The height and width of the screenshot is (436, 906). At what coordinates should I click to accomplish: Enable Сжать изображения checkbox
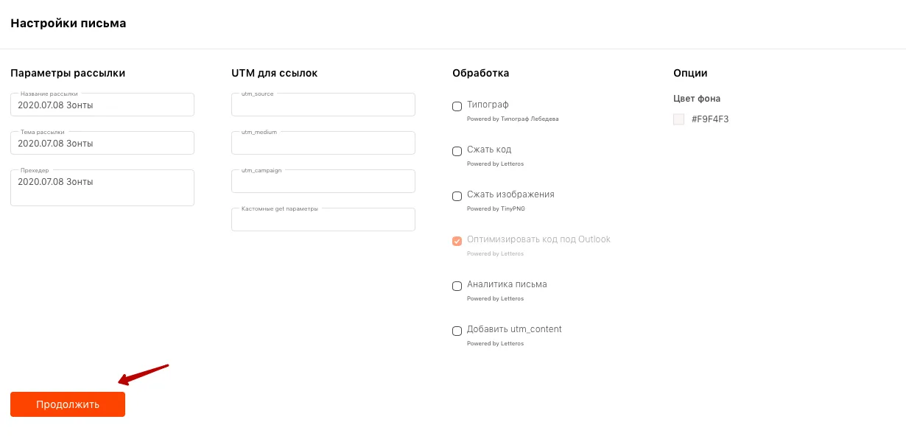tap(457, 196)
